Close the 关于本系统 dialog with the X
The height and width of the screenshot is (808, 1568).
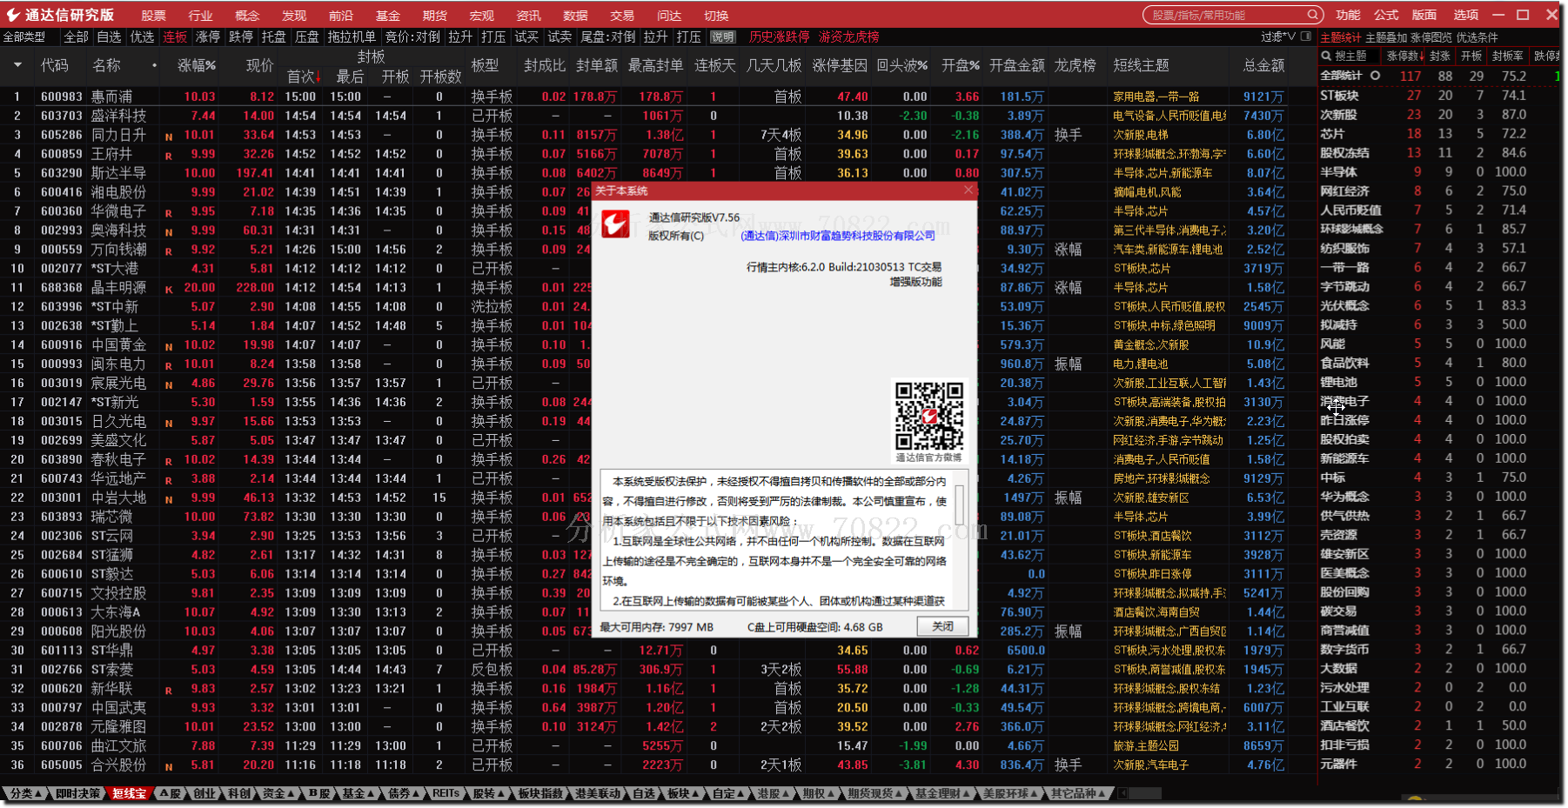pyautogui.click(x=968, y=190)
